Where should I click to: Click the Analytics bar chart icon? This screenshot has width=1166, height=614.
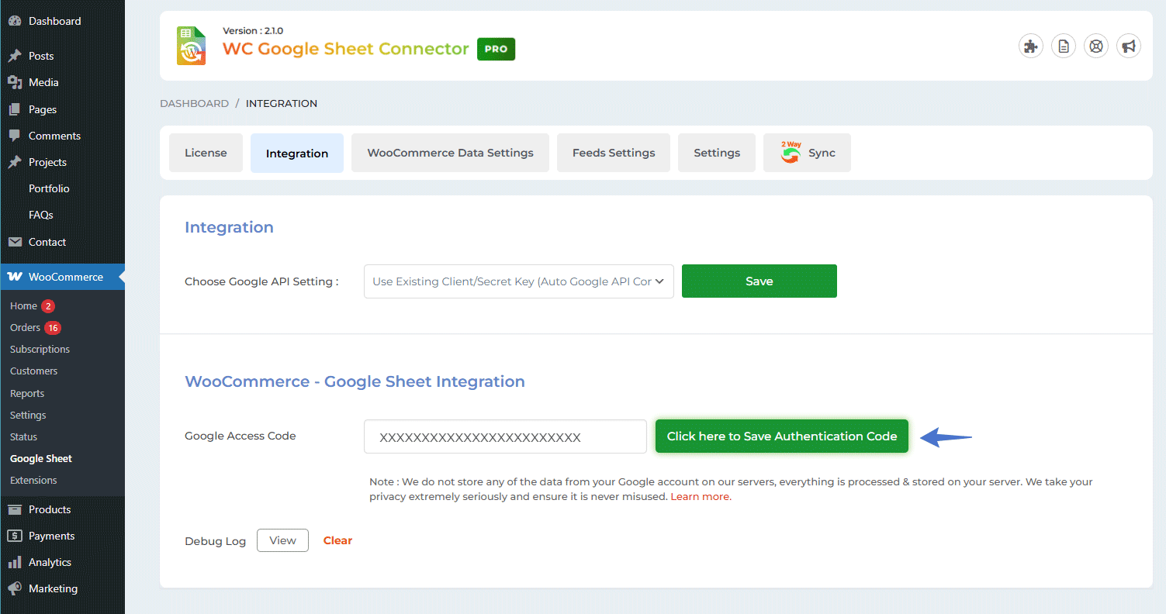point(15,562)
